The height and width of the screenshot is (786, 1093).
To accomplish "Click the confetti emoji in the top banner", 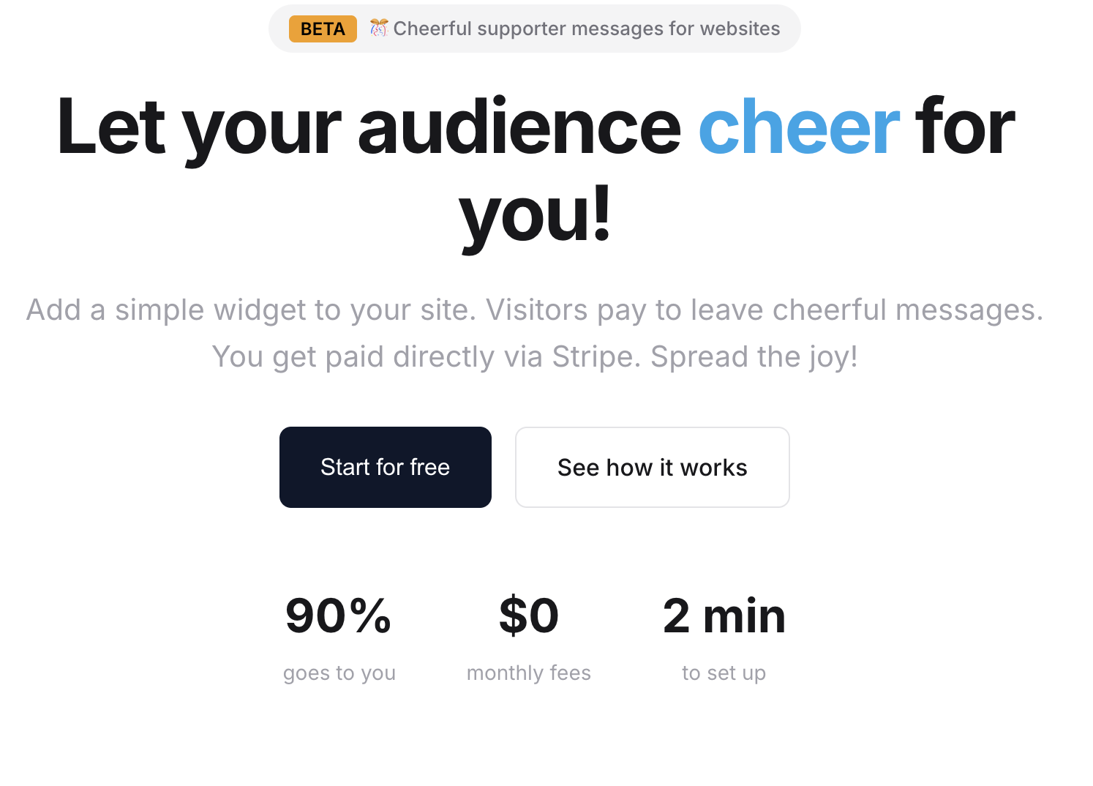I will [379, 29].
